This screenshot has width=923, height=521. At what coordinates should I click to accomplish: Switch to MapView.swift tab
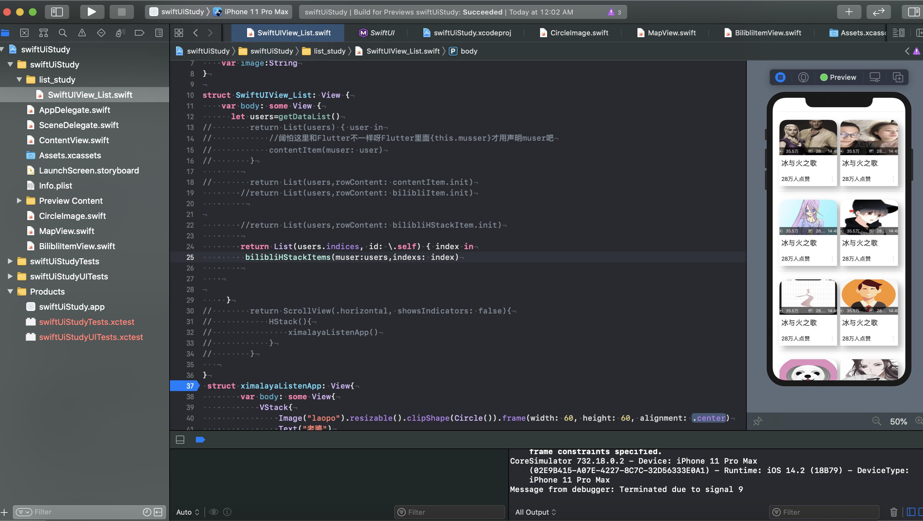click(x=667, y=33)
